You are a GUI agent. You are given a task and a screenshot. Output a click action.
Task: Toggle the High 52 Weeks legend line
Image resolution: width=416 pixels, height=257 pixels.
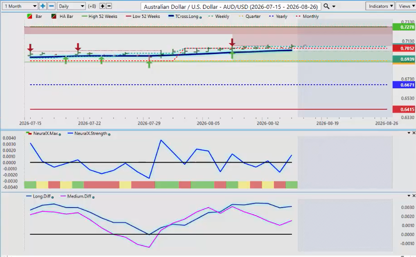tap(100, 17)
